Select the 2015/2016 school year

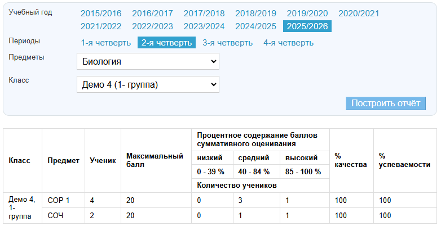(x=101, y=13)
